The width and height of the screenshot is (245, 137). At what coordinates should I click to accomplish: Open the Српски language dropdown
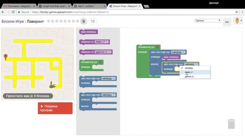pos(208,21)
